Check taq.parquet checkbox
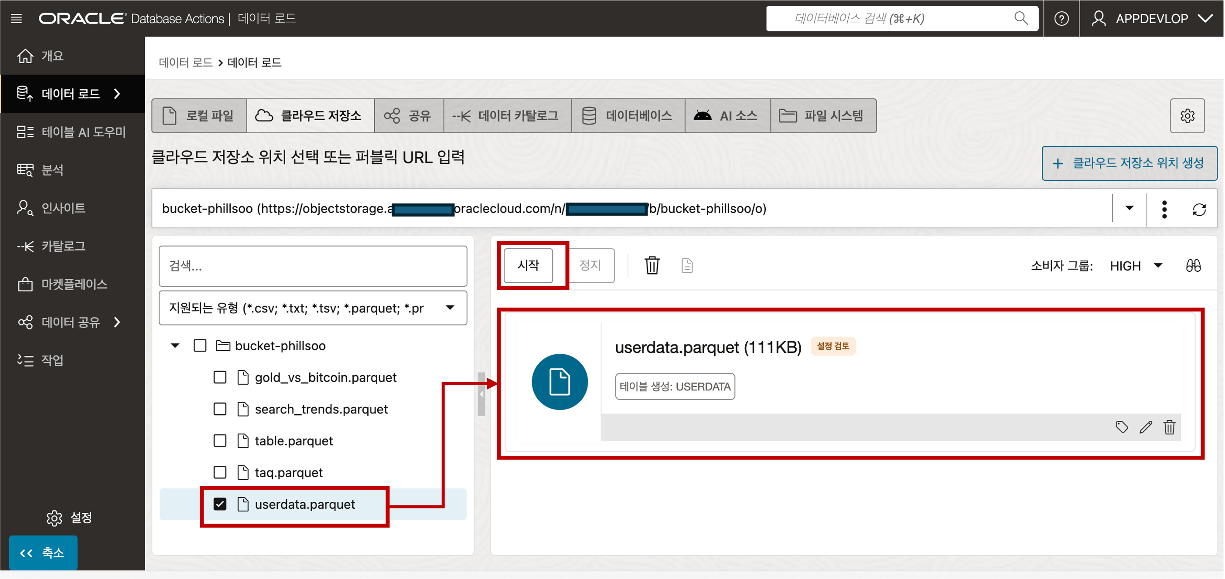The image size is (1225, 579). point(220,473)
